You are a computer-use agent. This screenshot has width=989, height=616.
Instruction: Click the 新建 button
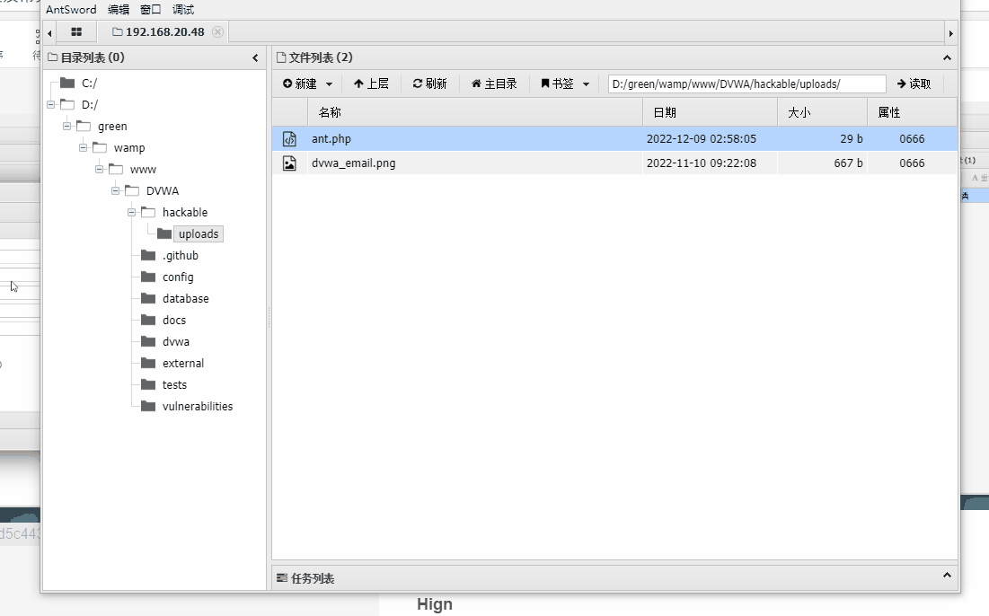click(x=300, y=84)
